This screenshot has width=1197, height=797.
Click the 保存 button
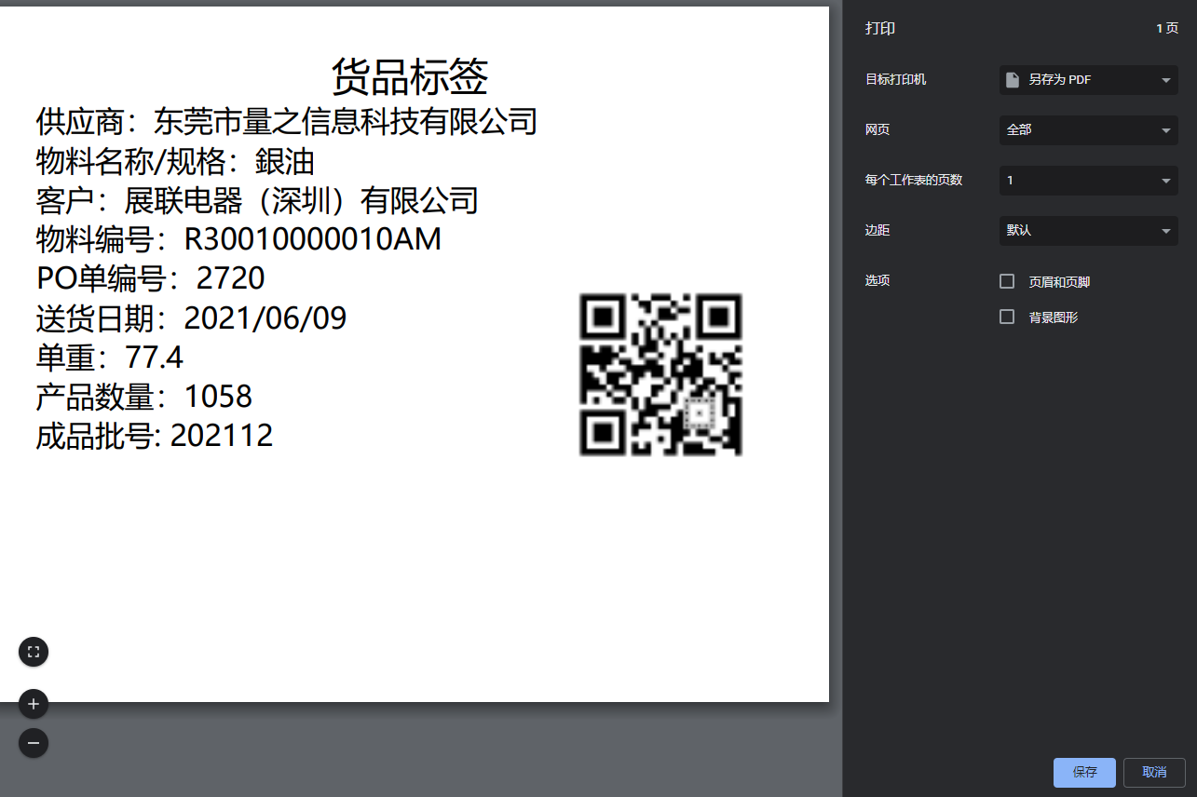click(1084, 773)
